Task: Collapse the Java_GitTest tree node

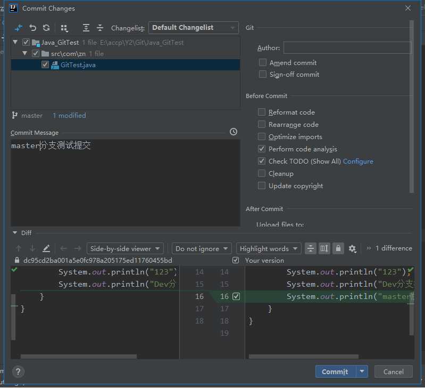Action: [x=15, y=42]
